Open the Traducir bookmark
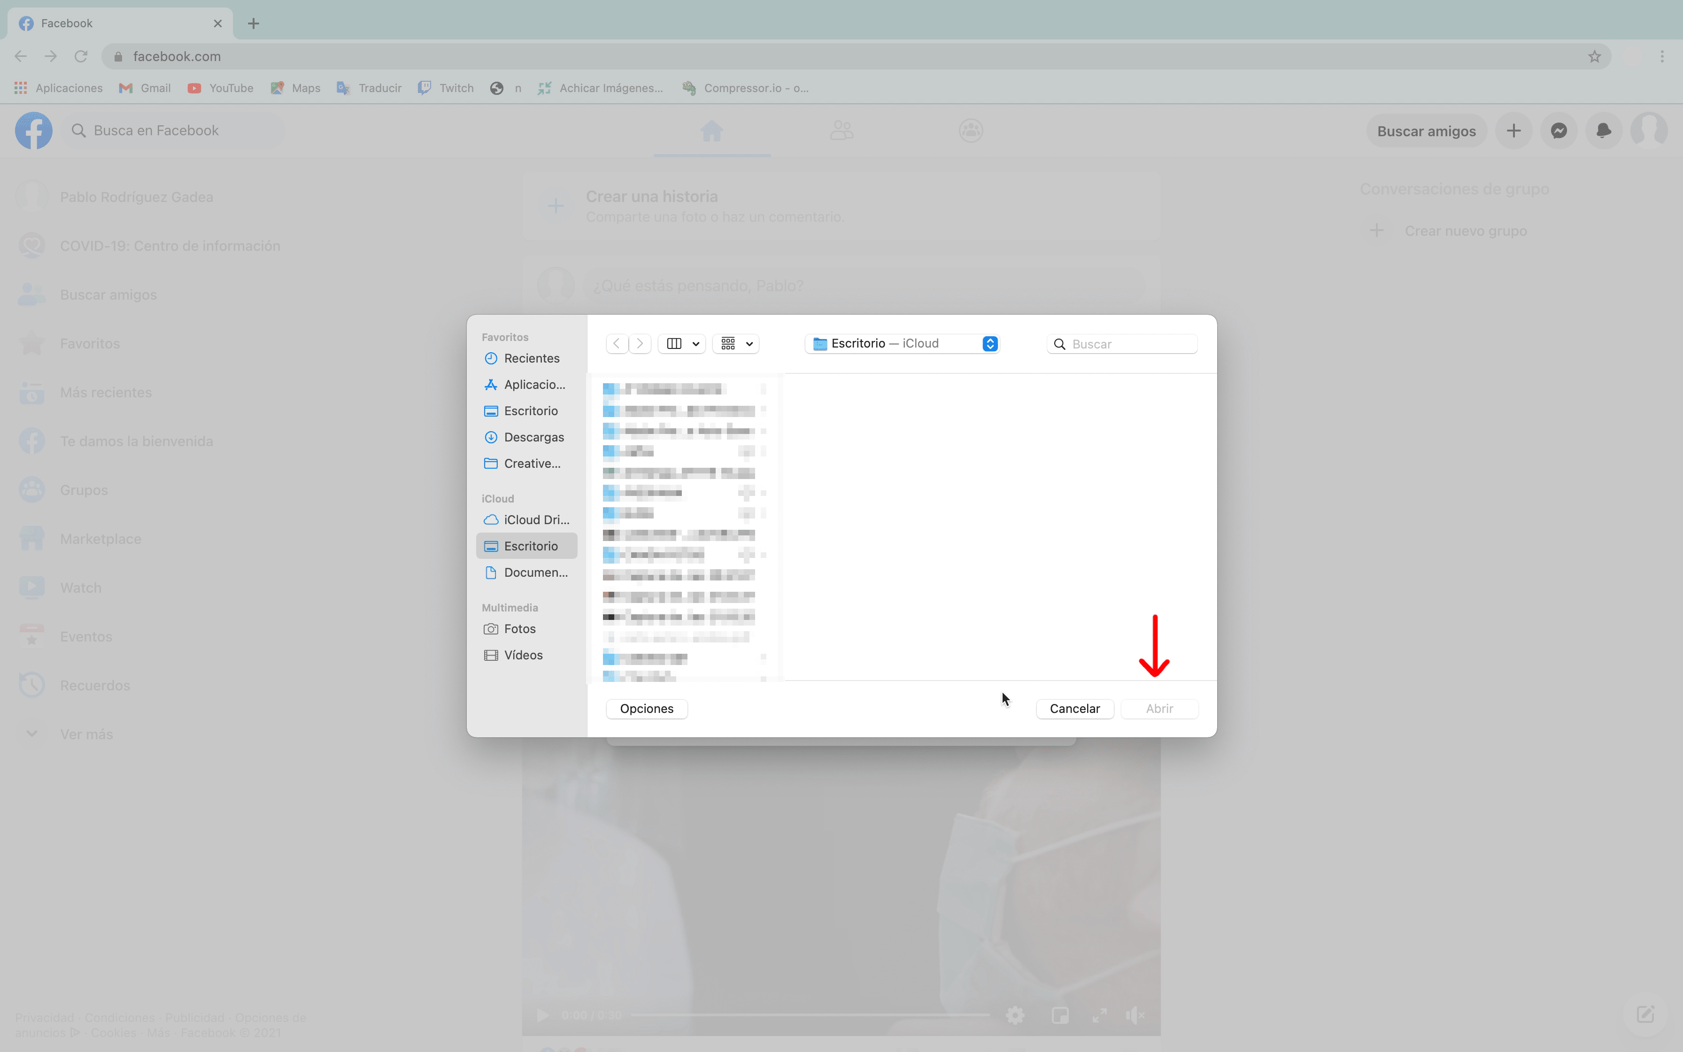The height and width of the screenshot is (1052, 1683). tap(369, 88)
